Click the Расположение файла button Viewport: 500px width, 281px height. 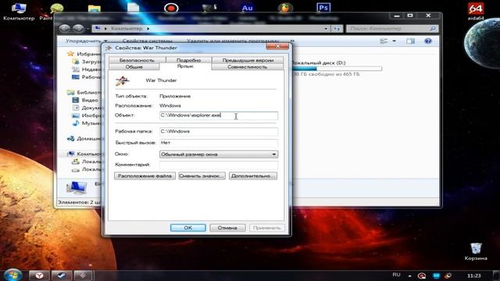[x=145, y=176]
